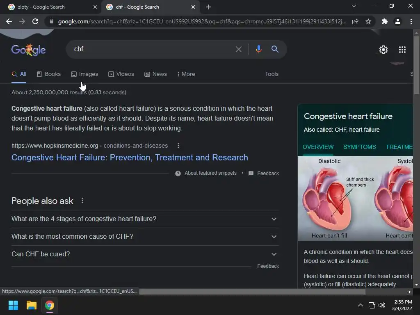Open the Chrome profile menu
Image resolution: width=420 pixels, height=315 pixels.
tap(398, 21)
